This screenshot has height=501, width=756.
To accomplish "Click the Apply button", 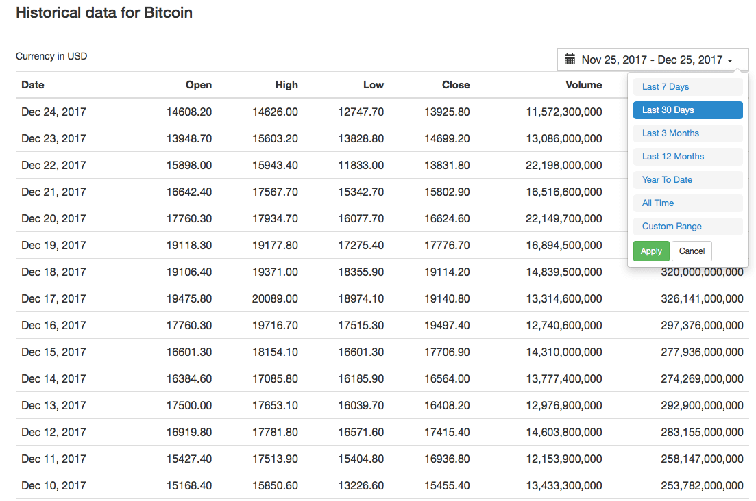I will [651, 250].
